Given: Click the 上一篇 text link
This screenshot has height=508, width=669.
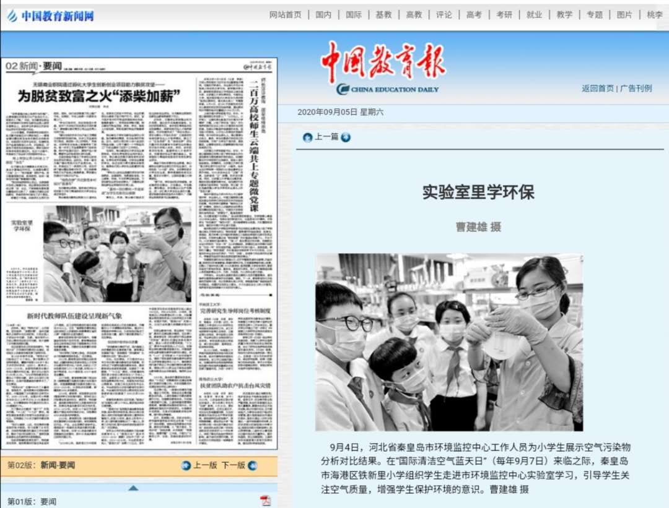Looking at the screenshot, I should pos(326,137).
